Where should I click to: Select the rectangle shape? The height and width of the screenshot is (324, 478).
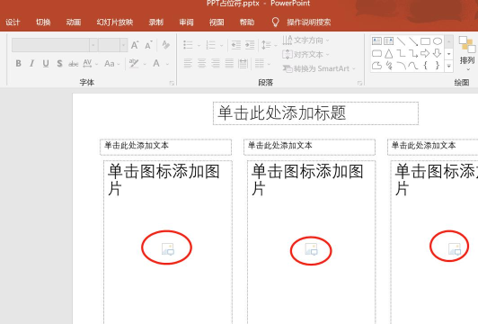[x=425, y=40]
